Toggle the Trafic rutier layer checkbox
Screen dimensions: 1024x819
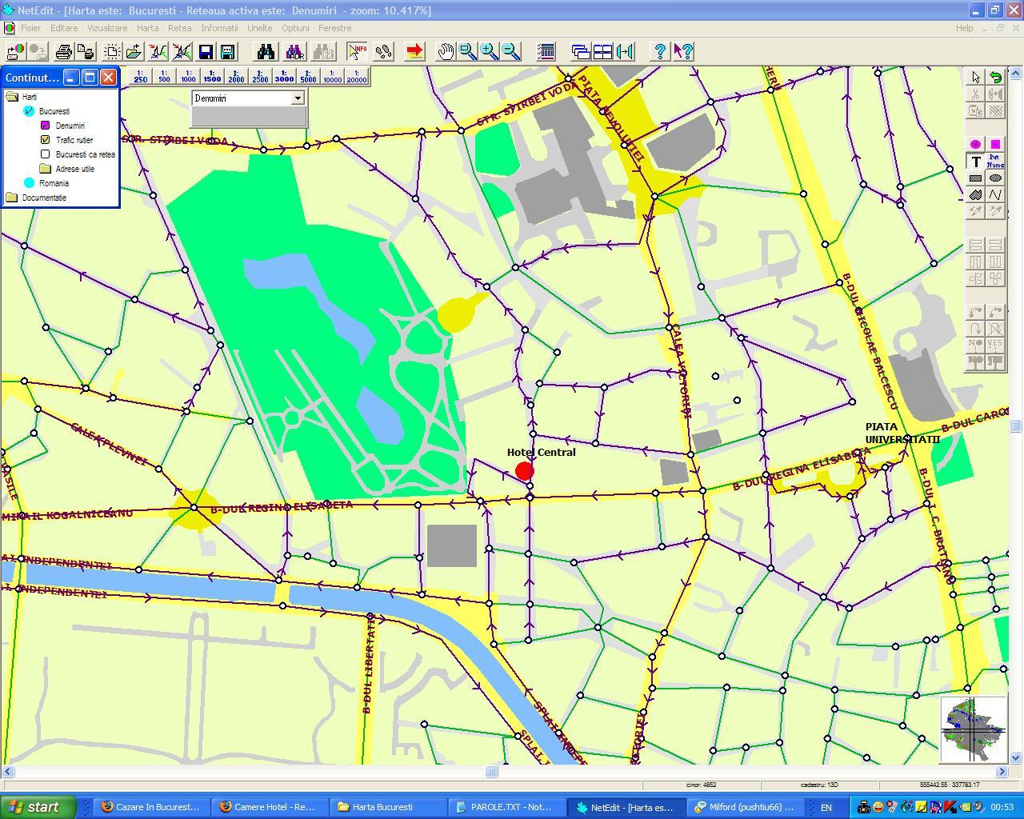pos(46,140)
